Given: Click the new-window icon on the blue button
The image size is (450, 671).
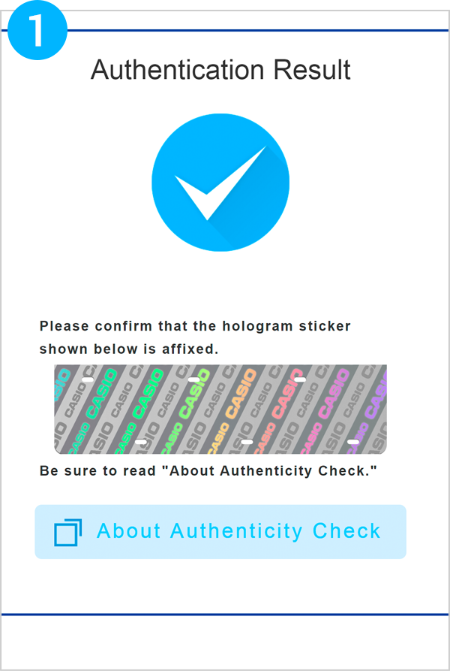Looking at the screenshot, I should point(67,532).
